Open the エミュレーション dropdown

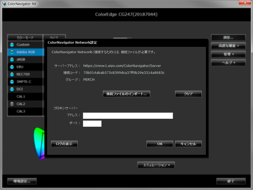click(x=156, y=165)
